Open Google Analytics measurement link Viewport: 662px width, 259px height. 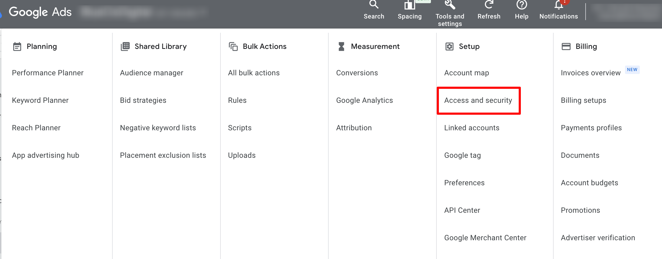[x=364, y=100]
